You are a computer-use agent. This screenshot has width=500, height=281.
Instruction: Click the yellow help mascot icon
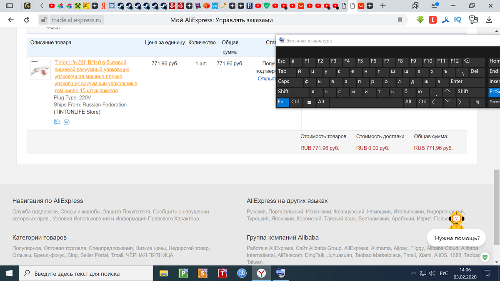pyautogui.click(x=457, y=220)
